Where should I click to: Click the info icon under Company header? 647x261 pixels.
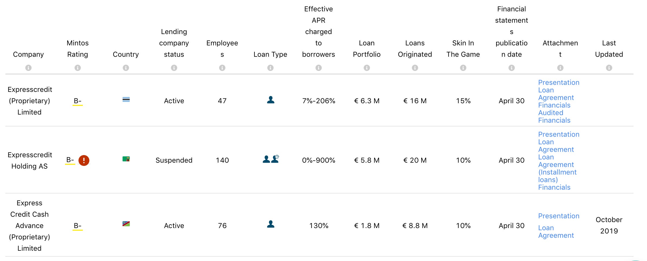click(28, 68)
